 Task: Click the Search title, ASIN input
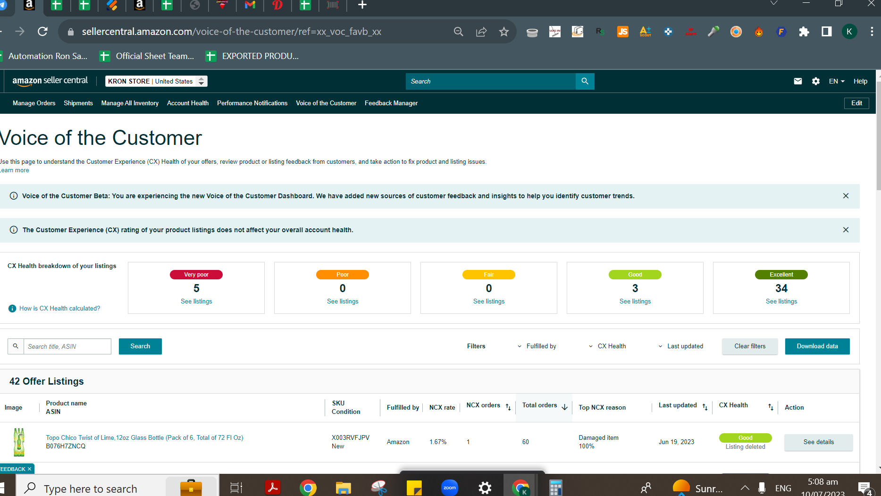pos(67,346)
